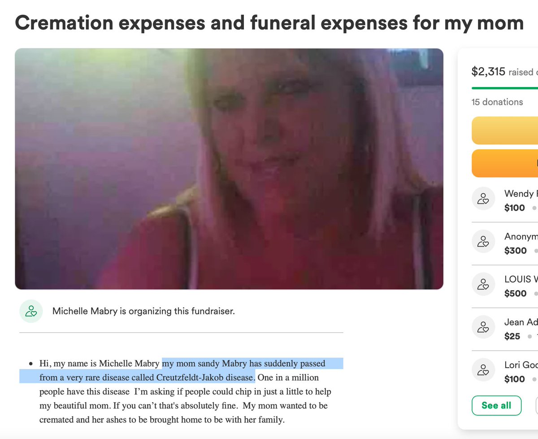Click the organizer avatar icon beside Michelle Mabry
The image size is (538, 439).
click(31, 311)
